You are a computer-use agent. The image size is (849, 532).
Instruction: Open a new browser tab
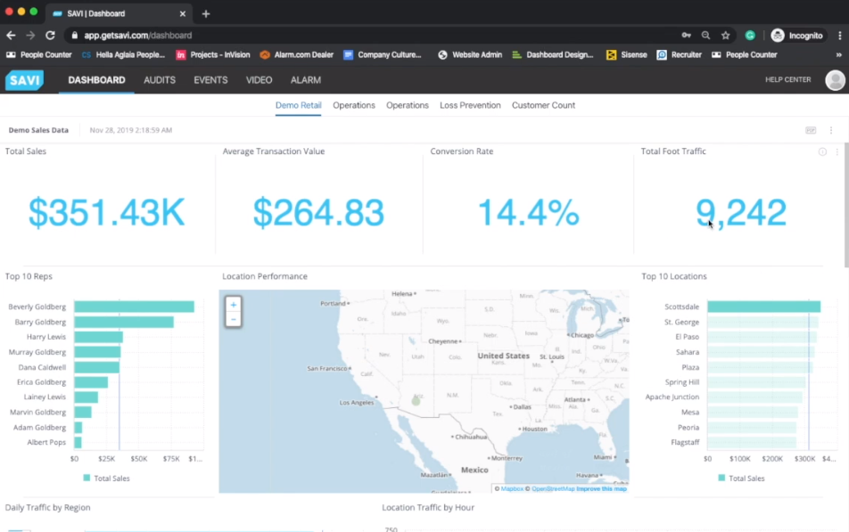click(206, 14)
